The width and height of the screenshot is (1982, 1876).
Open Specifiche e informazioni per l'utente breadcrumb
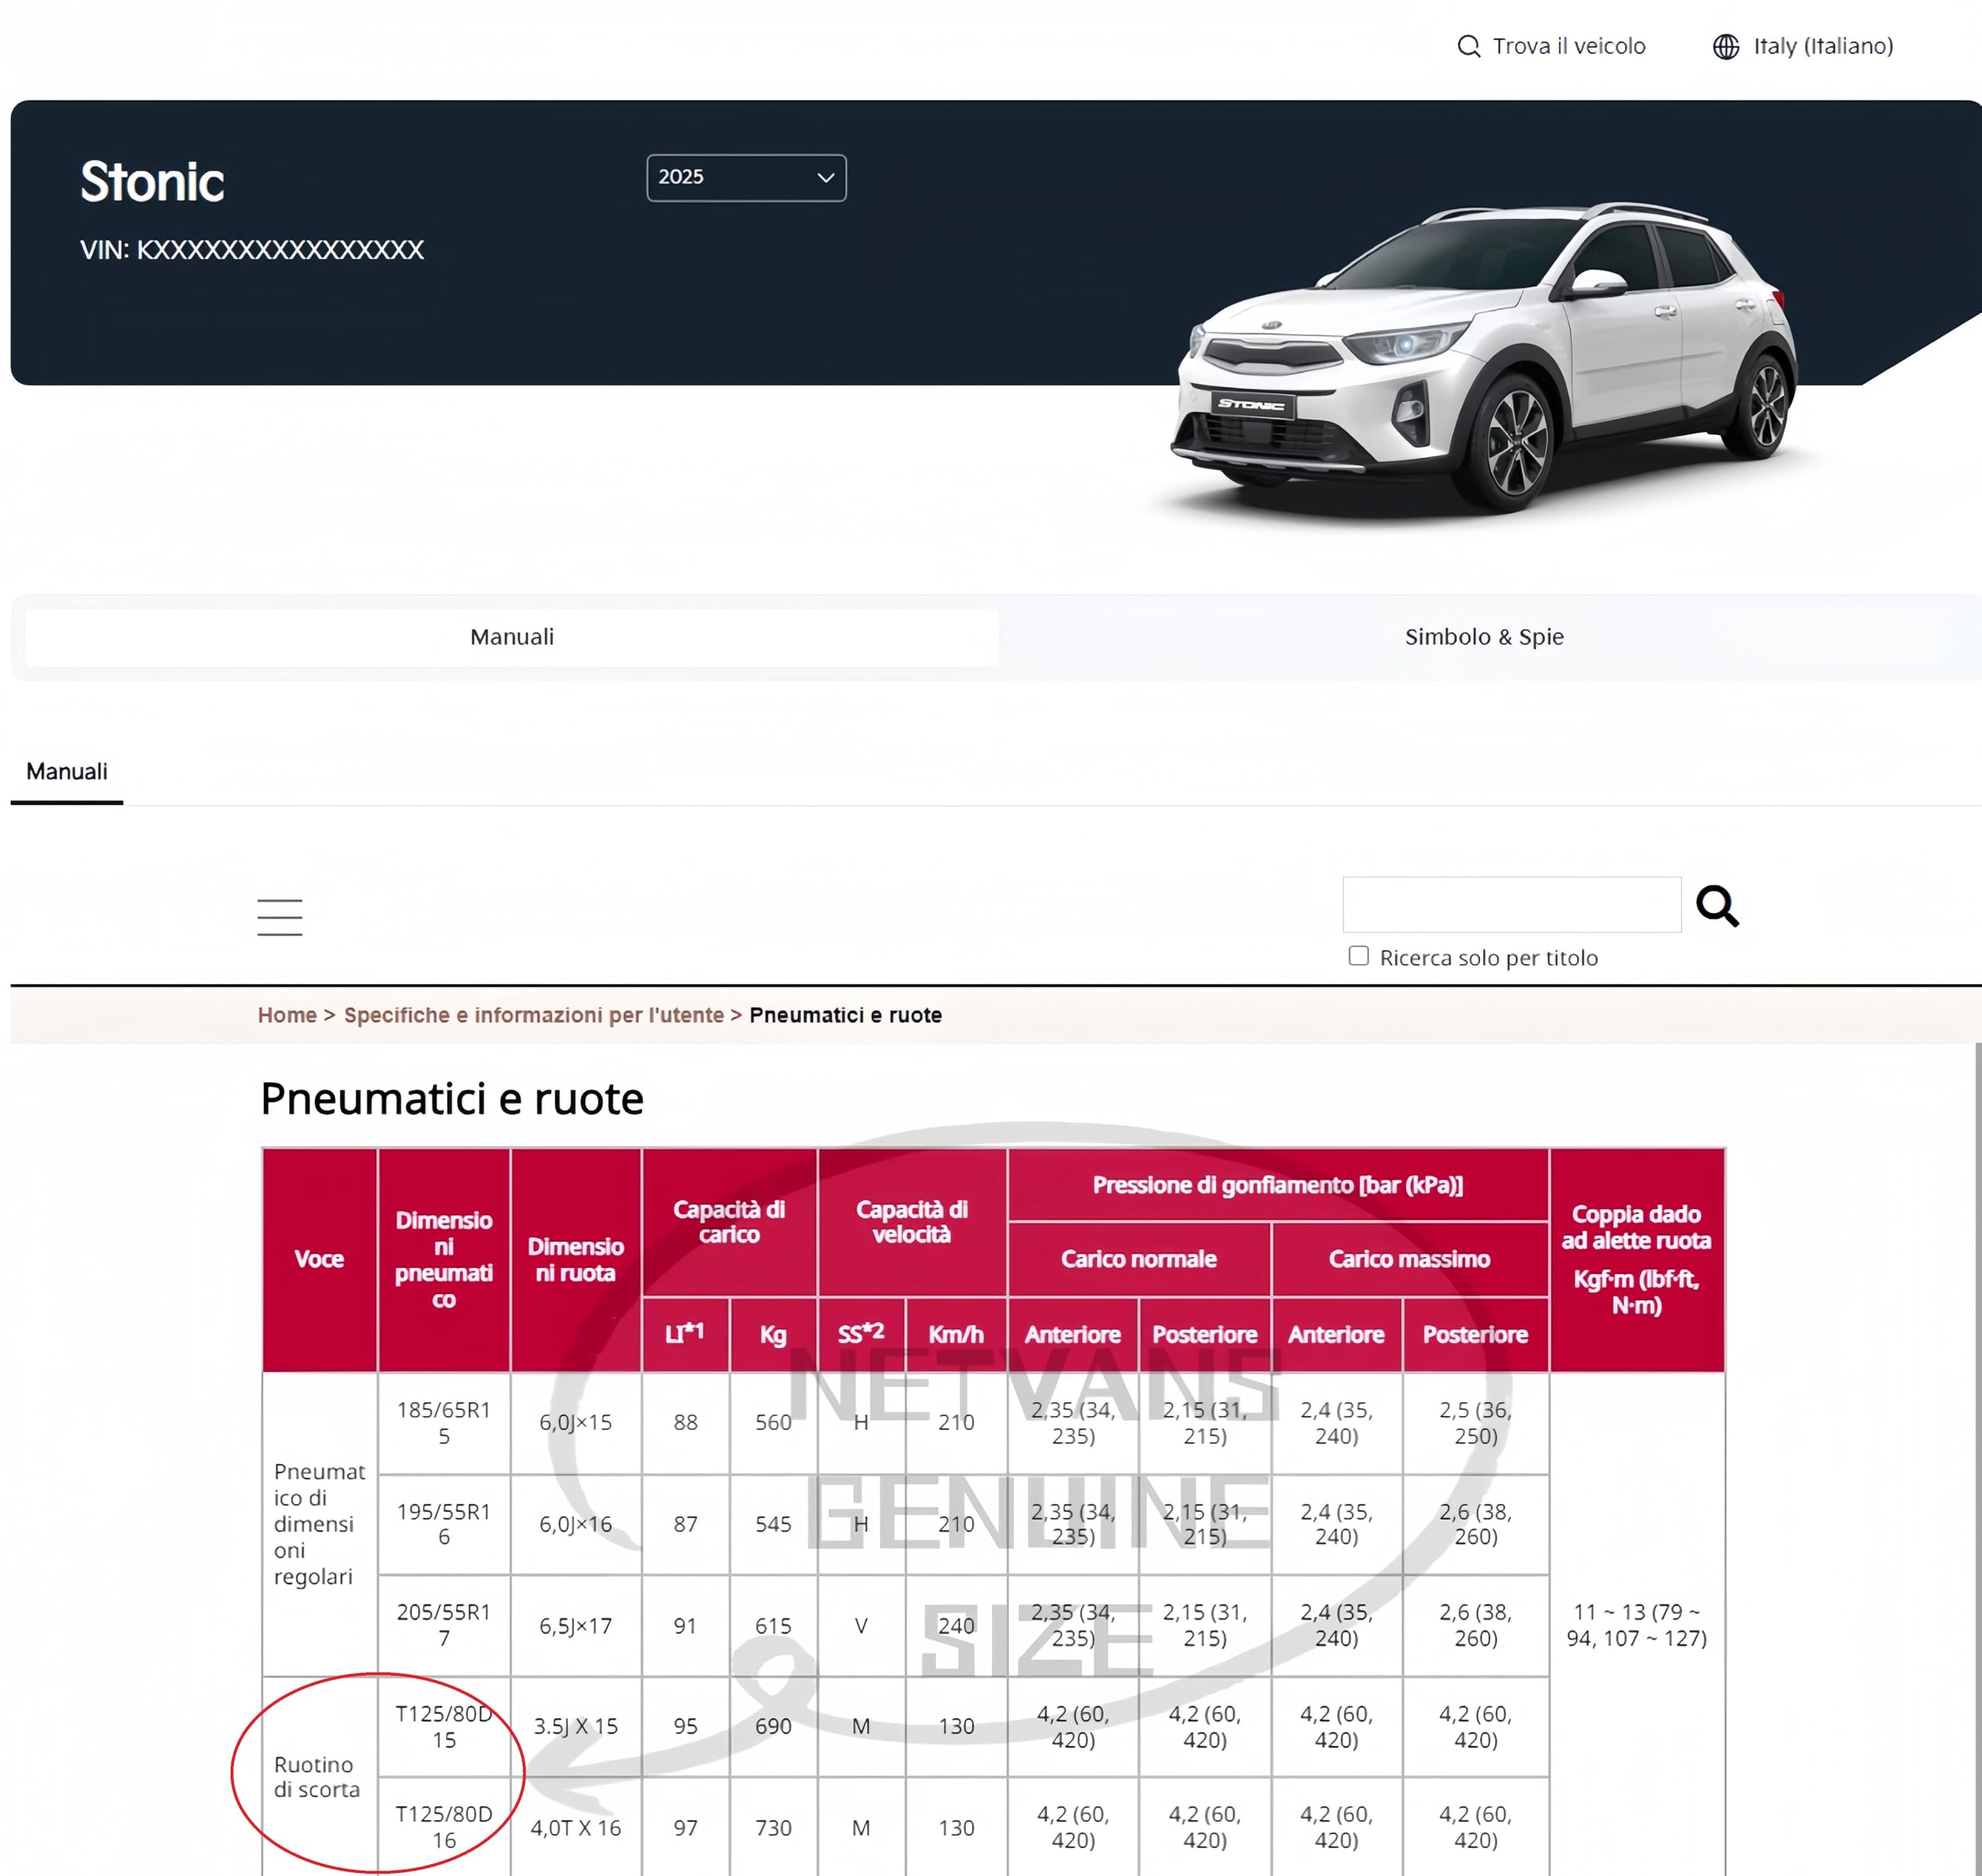click(x=533, y=1015)
